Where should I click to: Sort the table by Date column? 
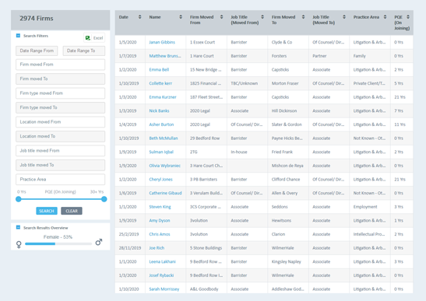click(x=139, y=17)
